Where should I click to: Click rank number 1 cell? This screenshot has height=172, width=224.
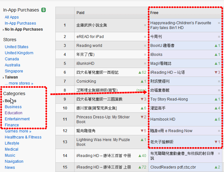pyautogui.click(x=65, y=25)
